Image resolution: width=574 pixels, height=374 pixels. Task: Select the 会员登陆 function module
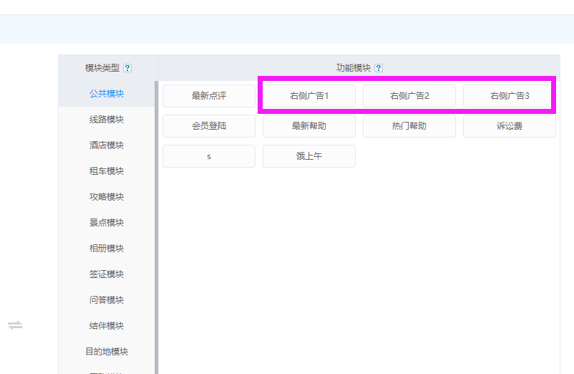(x=209, y=126)
